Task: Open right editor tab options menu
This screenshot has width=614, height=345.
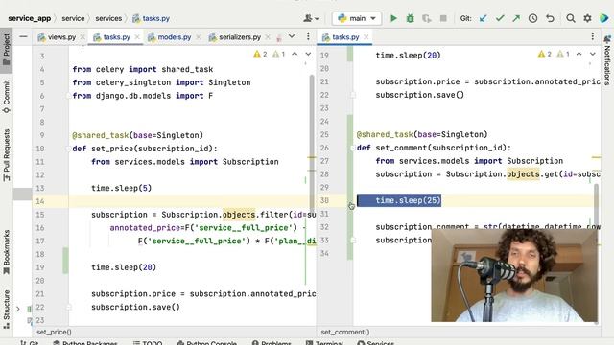Action: coord(593,36)
